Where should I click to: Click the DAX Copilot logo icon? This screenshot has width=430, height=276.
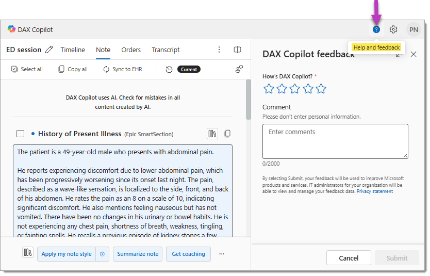tap(11, 29)
